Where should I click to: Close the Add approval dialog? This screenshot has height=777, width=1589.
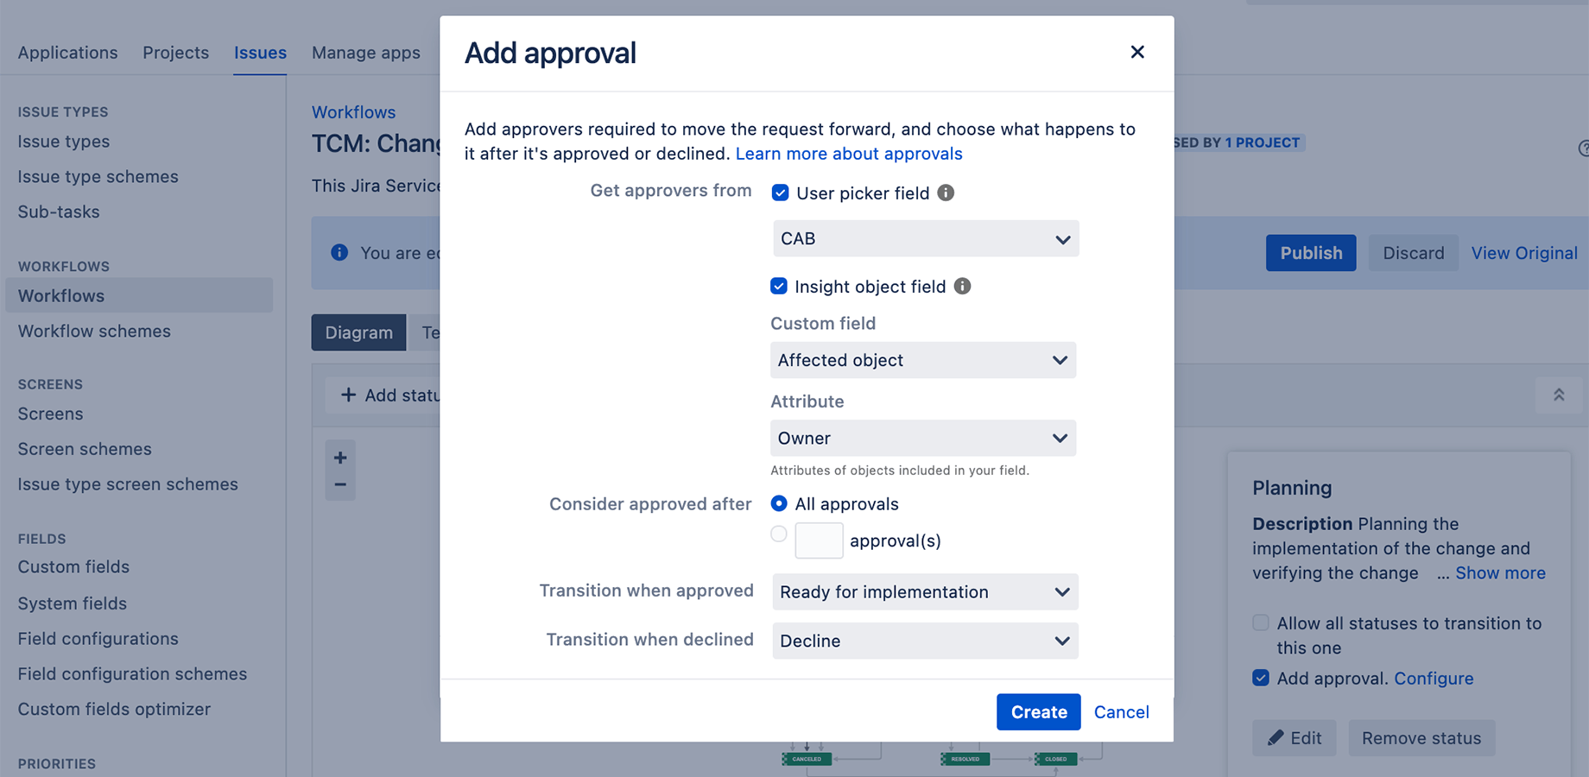pos(1137,52)
